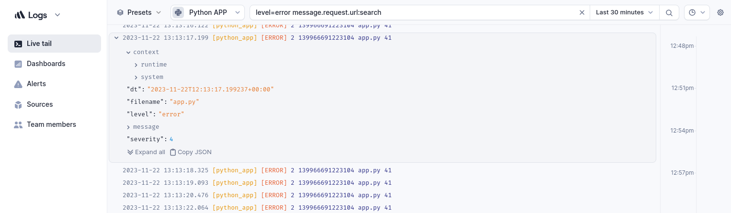Click the search magnifier icon
Image resolution: width=731 pixels, height=213 pixels.
[x=669, y=12]
